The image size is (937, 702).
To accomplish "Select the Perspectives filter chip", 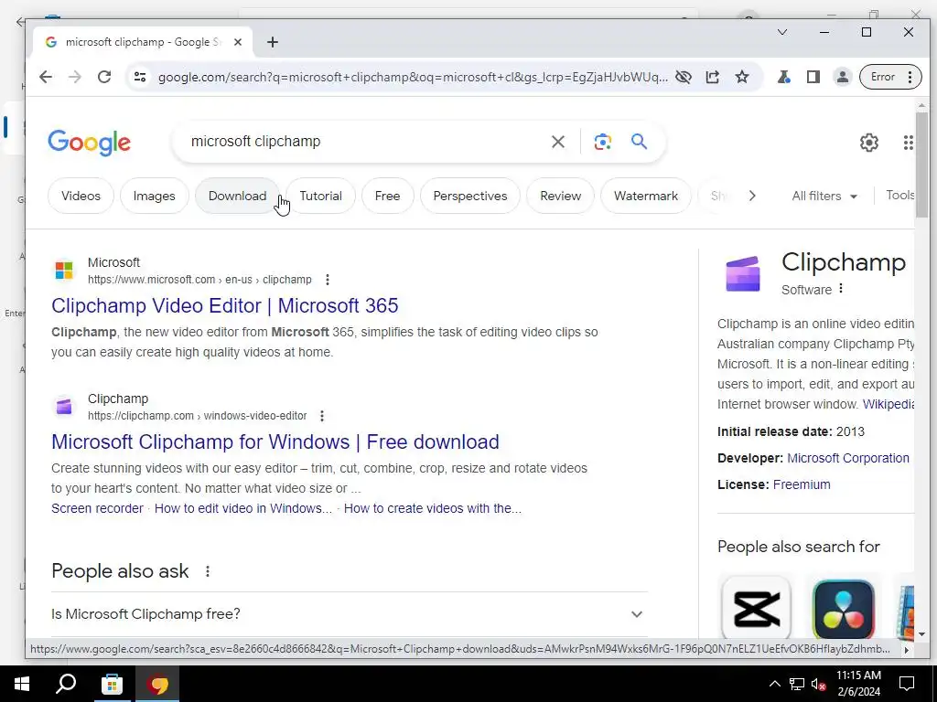I will click(x=469, y=196).
